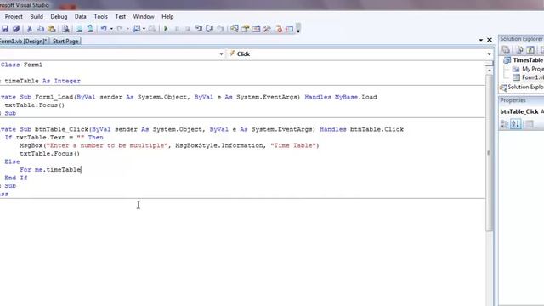This screenshot has height=306, width=544.
Task: Open Solution Explorer from toolbar icon
Action: point(235,29)
